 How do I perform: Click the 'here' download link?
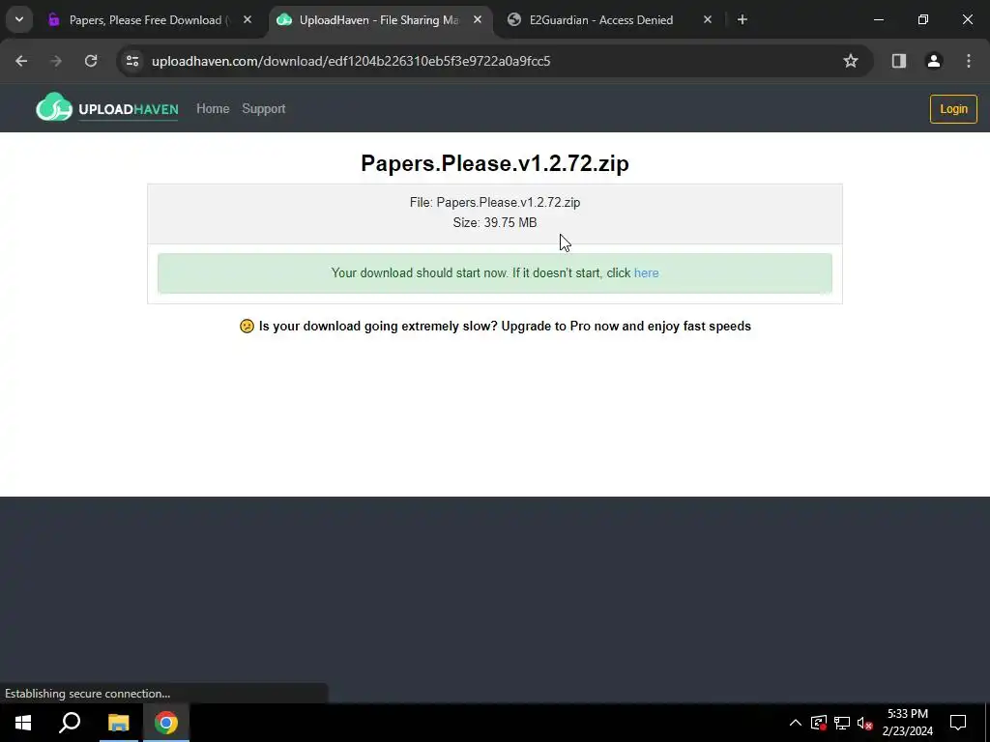pos(647,273)
